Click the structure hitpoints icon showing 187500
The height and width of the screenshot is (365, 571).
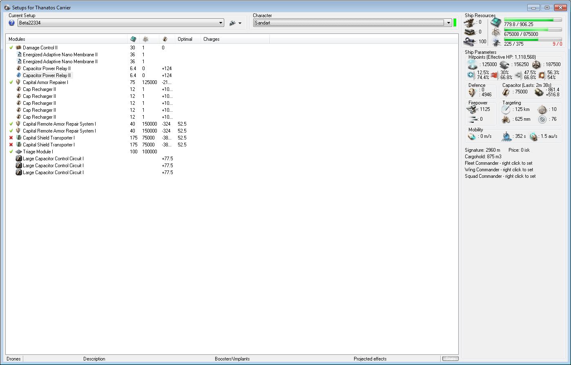click(536, 64)
